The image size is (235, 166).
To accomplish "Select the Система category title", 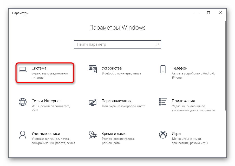I will coord(39,68).
